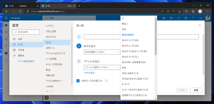Open 全般 settings category
Screen dimensions: 214x104
pos(26,39)
